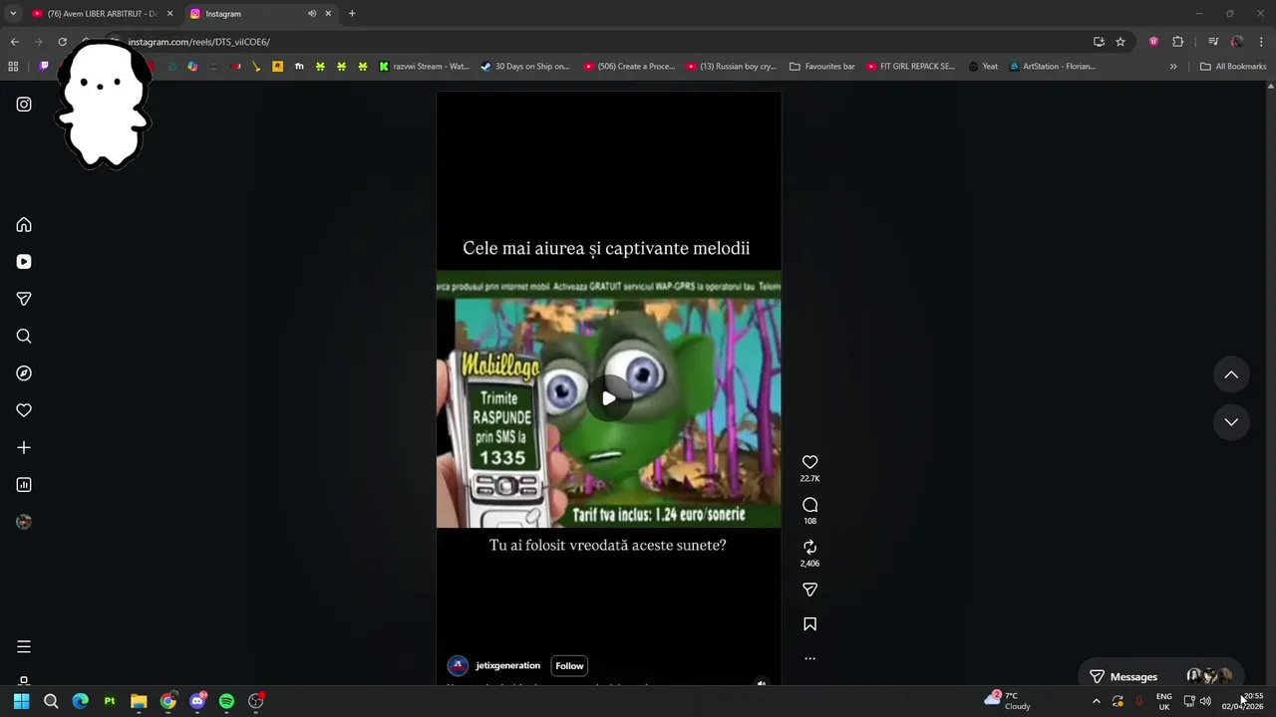Open the Chrome profile avatar
1276x717 pixels.
click(x=1237, y=42)
